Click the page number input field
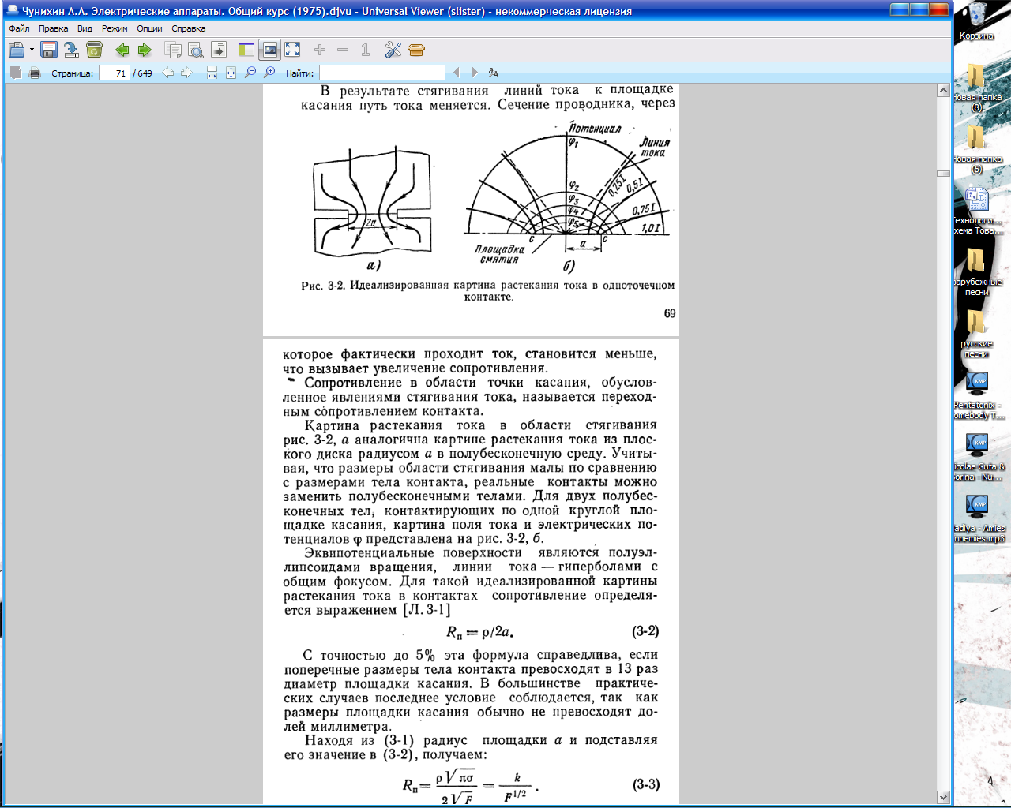 coord(115,73)
